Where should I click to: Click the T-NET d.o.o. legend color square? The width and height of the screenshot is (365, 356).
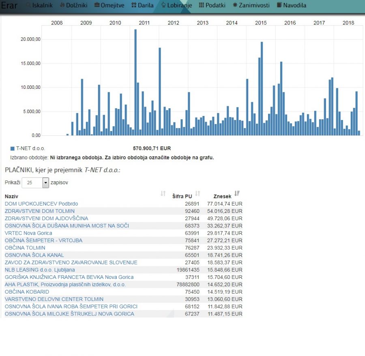point(12,148)
